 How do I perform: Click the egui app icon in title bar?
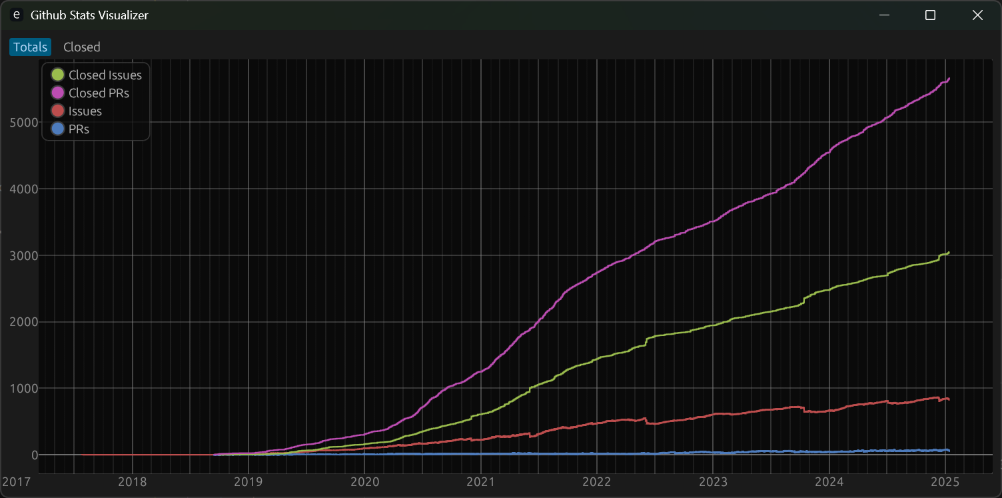click(x=17, y=15)
